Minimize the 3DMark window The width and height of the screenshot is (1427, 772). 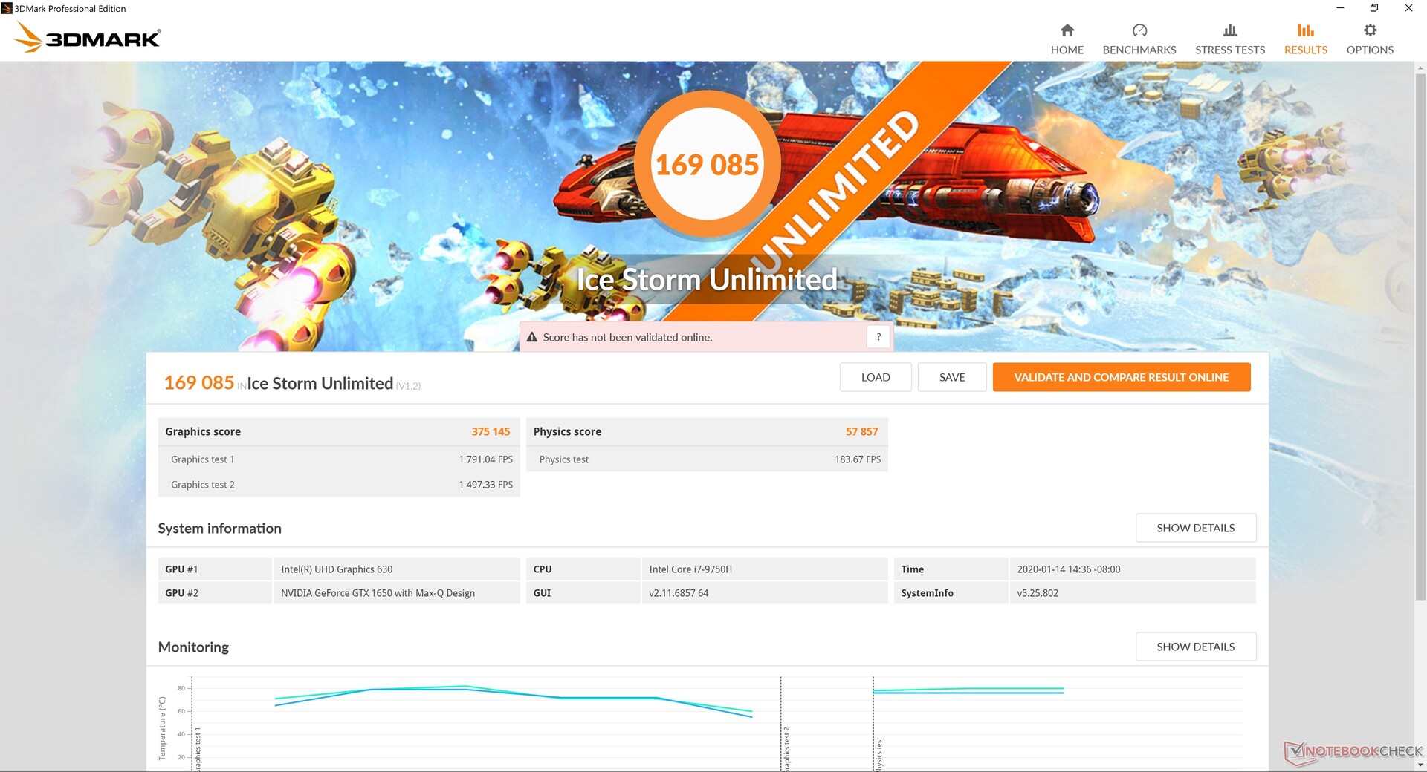click(x=1340, y=8)
